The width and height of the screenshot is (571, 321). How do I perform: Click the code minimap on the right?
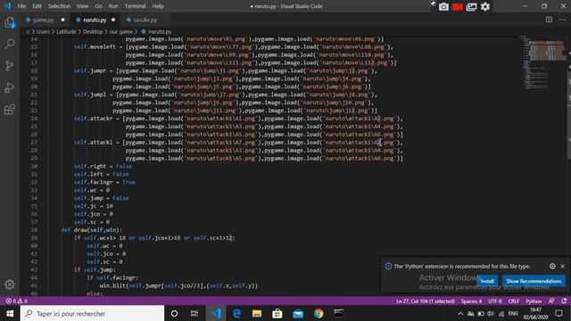[x=543, y=62]
